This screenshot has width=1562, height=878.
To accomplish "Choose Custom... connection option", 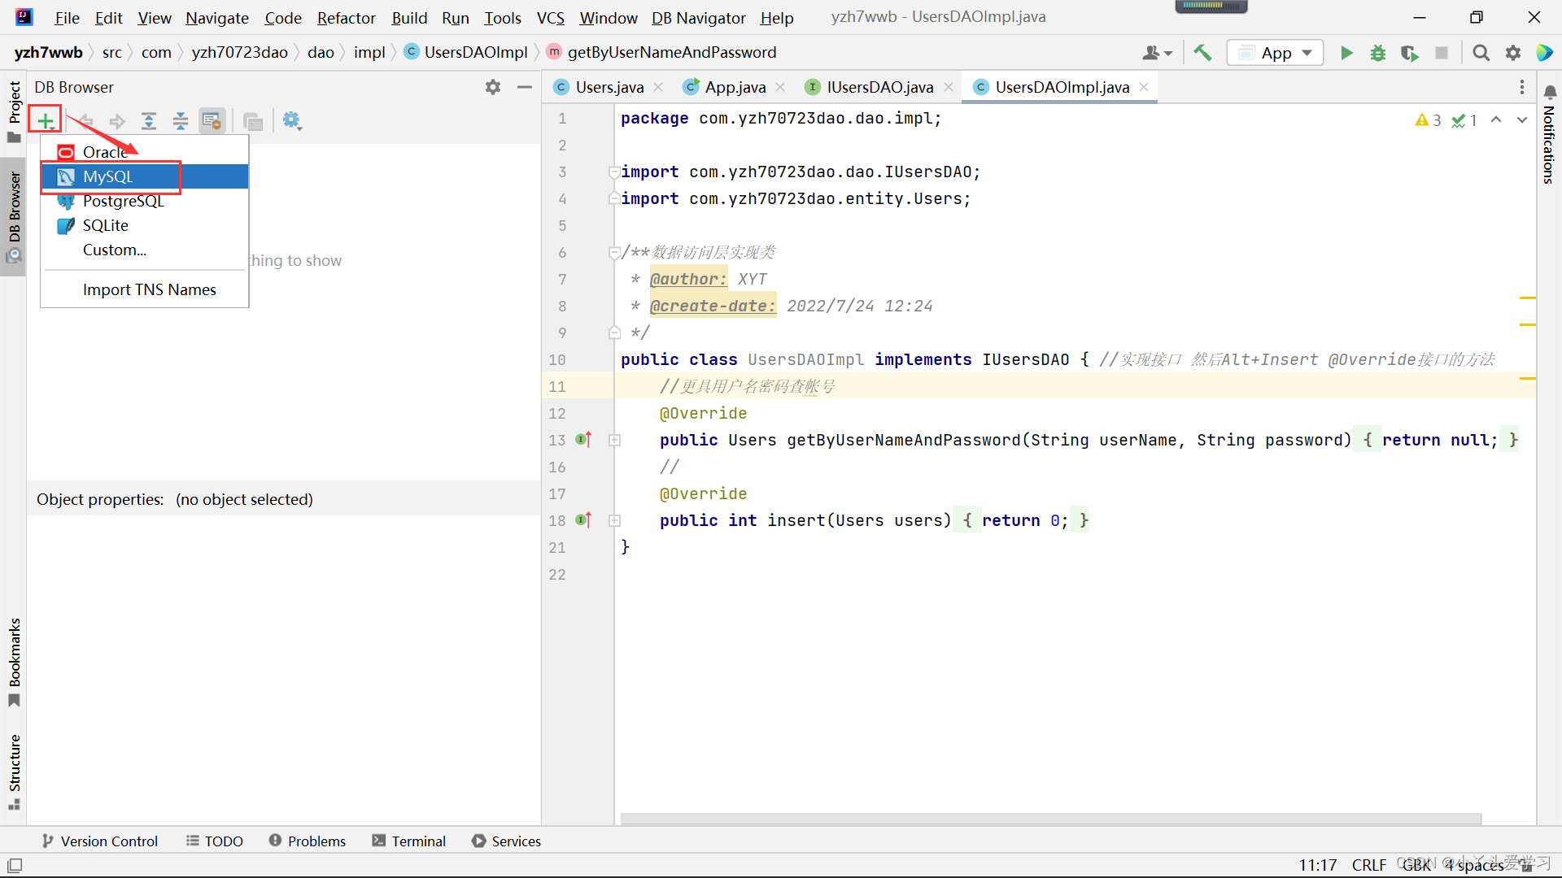I will pos(145,250).
